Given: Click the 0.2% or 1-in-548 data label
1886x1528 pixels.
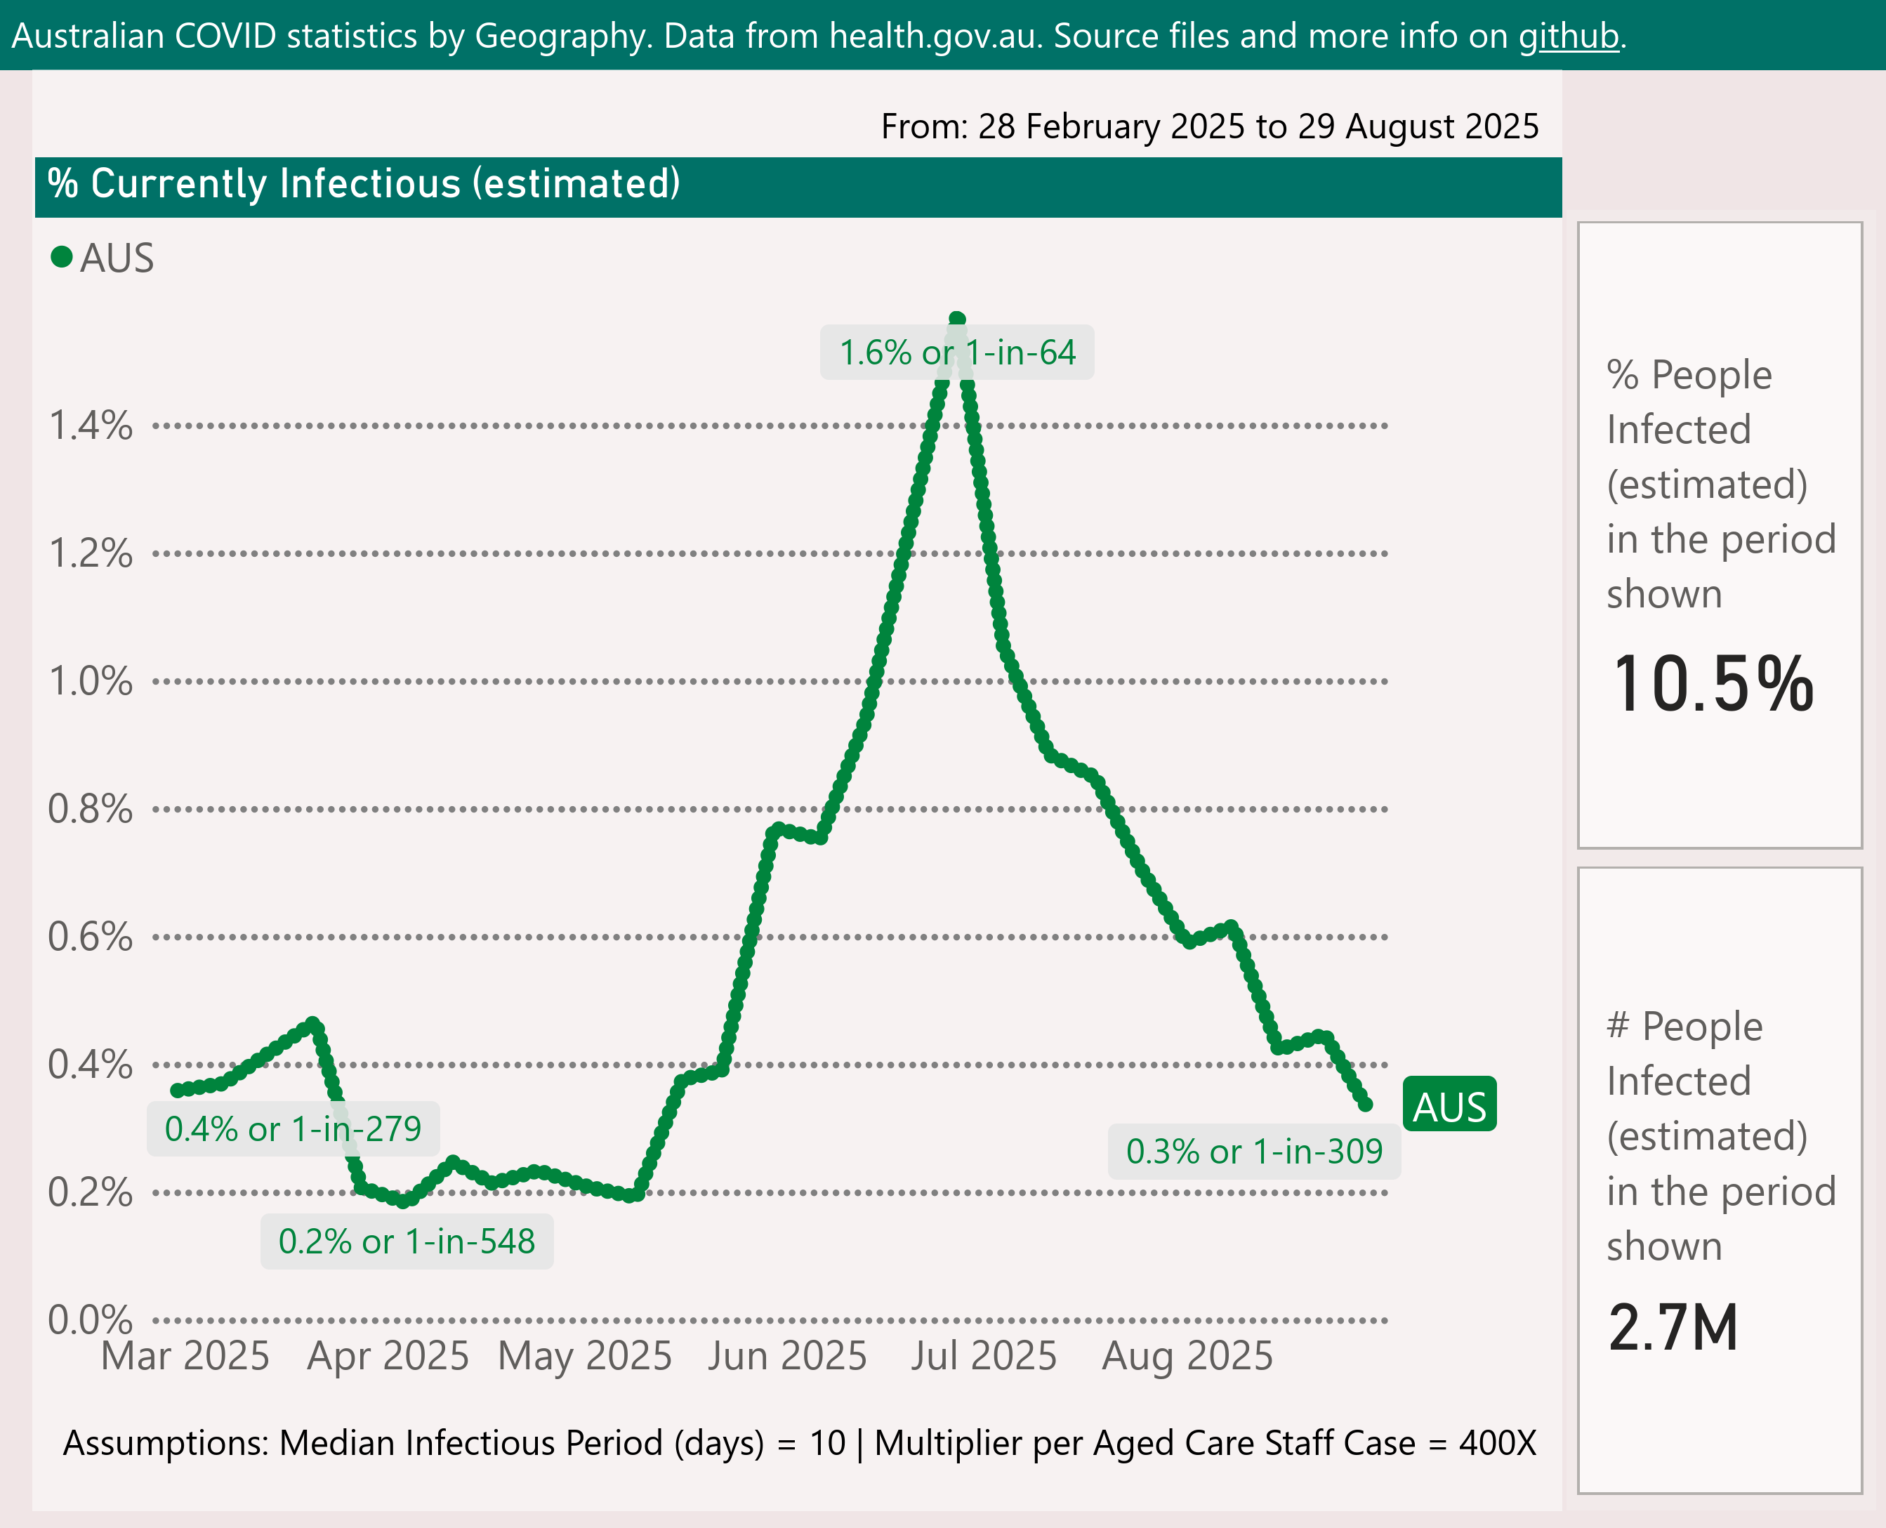Looking at the screenshot, I should (x=407, y=1242).
